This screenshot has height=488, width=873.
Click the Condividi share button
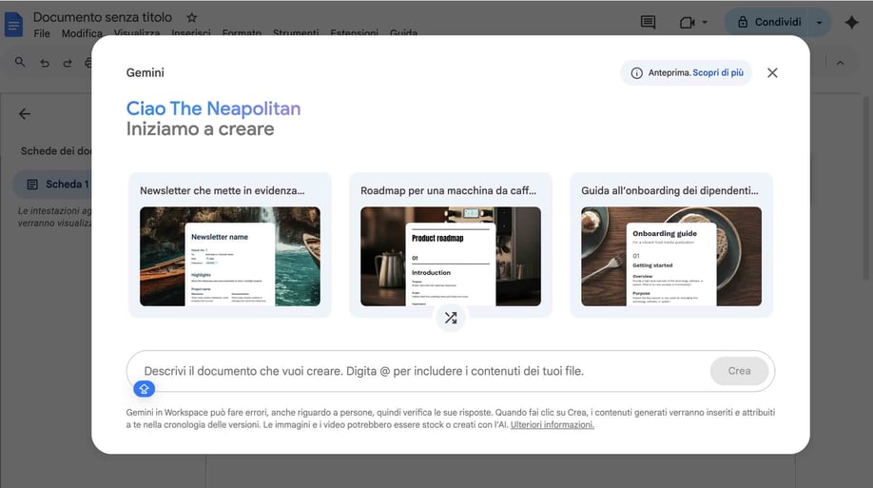click(769, 22)
